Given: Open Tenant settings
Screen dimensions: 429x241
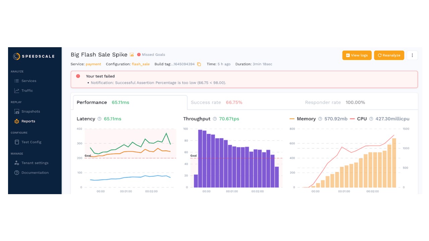Looking at the screenshot, I should click(35, 163).
